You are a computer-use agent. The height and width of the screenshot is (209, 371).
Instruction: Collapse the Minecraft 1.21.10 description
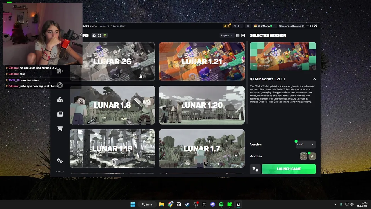pos(314,79)
